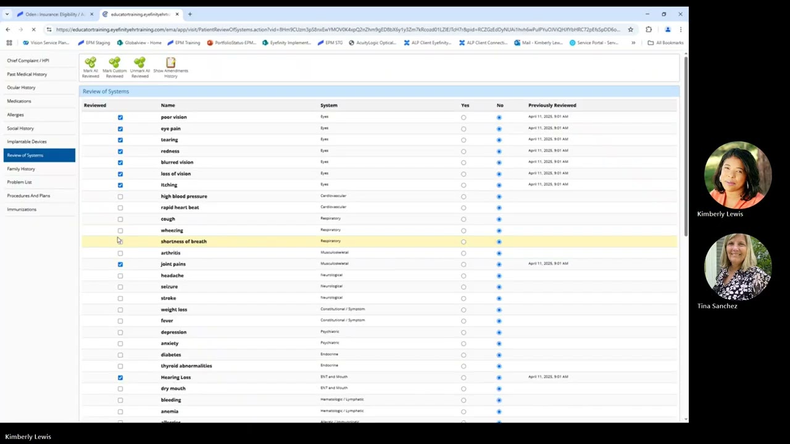Uncheck Reviewed for Hearing Loss
The height and width of the screenshot is (444, 790).
coord(120,377)
